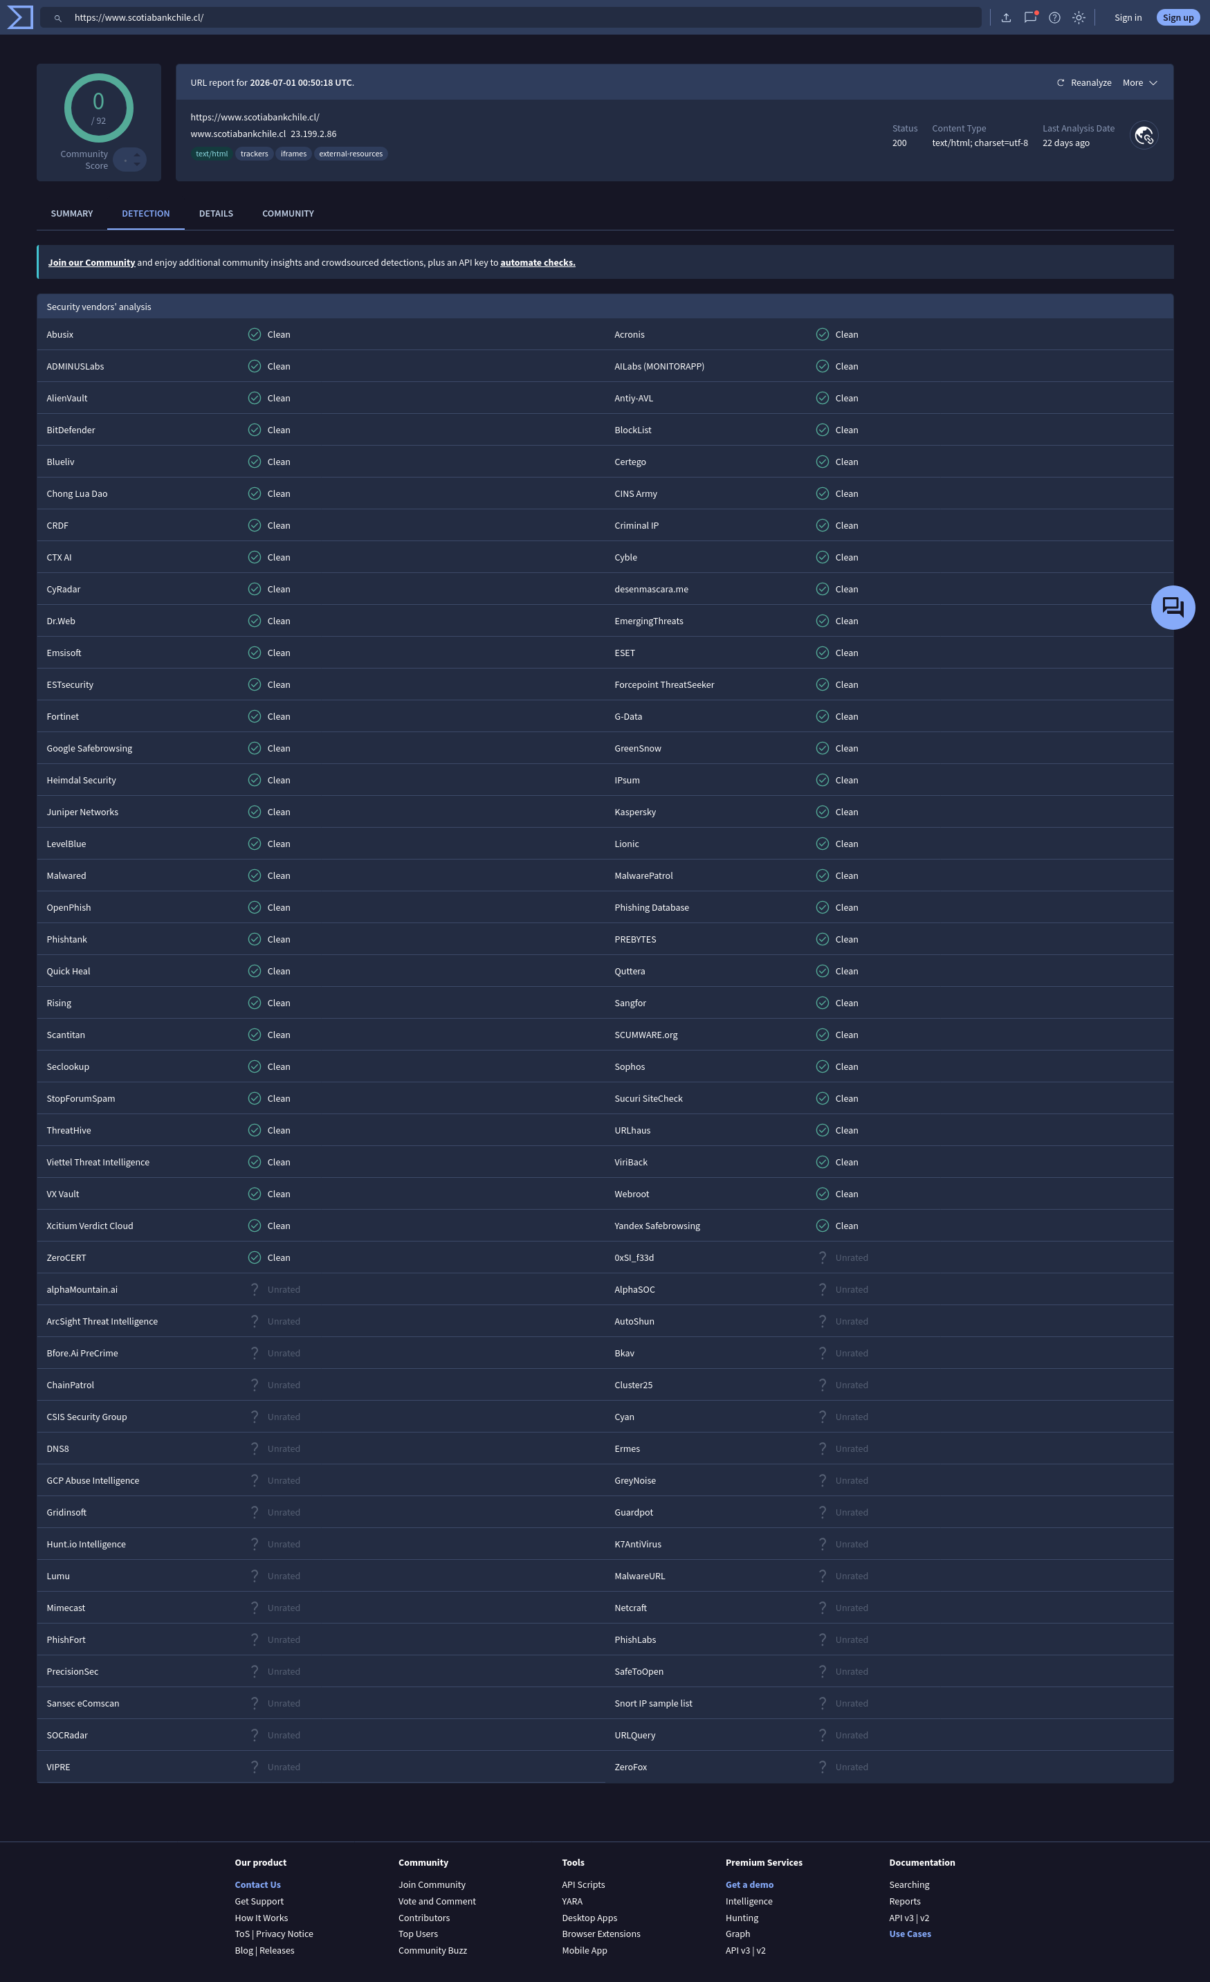Click the Clean checkmark icon for Webroot
The height and width of the screenshot is (1982, 1210).
[822, 1194]
